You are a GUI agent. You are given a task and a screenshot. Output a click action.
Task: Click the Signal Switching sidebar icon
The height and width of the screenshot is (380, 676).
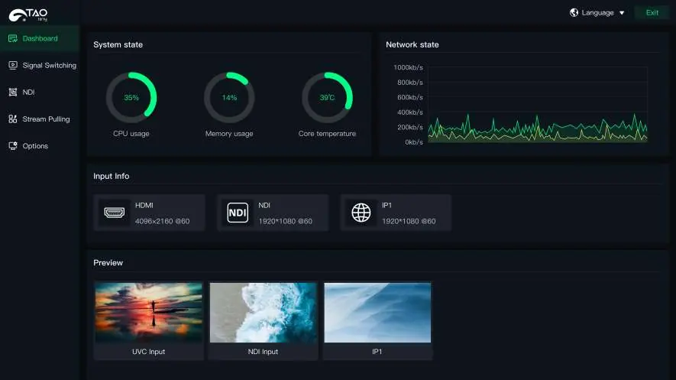13,65
